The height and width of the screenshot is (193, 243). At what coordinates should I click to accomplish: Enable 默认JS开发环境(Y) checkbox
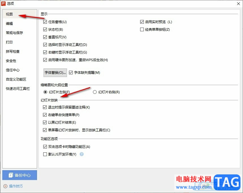(x=45, y=154)
